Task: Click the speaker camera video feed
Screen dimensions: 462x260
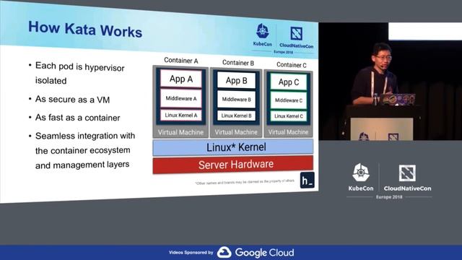Action: click(x=390, y=81)
